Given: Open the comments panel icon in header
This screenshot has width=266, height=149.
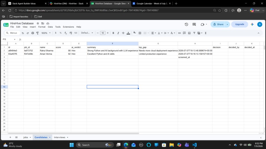Looking at the screenshot, I should coord(194,24).
